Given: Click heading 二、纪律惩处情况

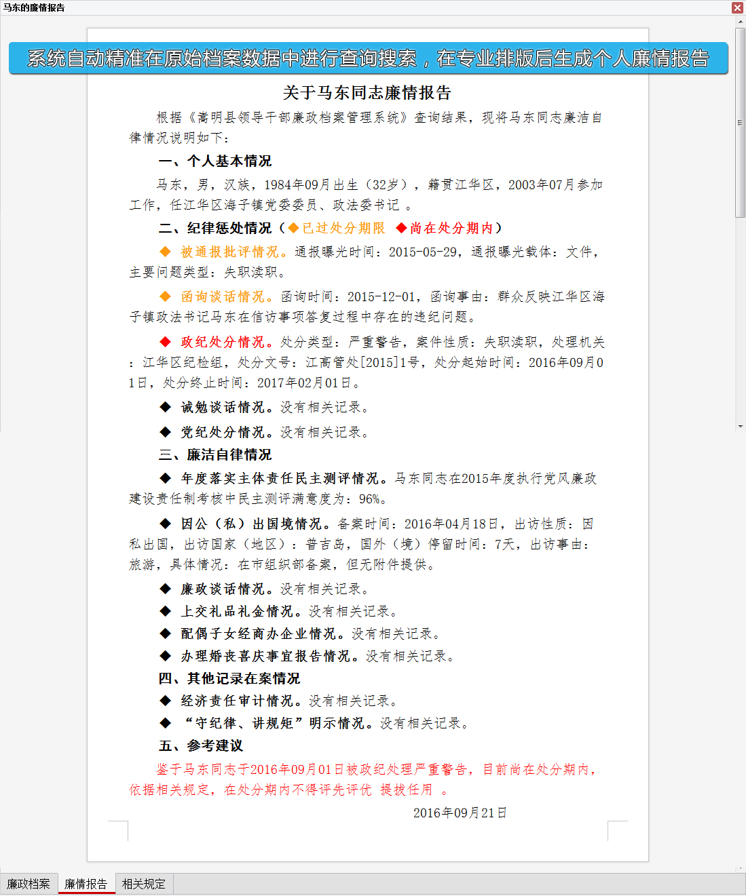Looking at the screenshot, I should click(x=215, y=229).
